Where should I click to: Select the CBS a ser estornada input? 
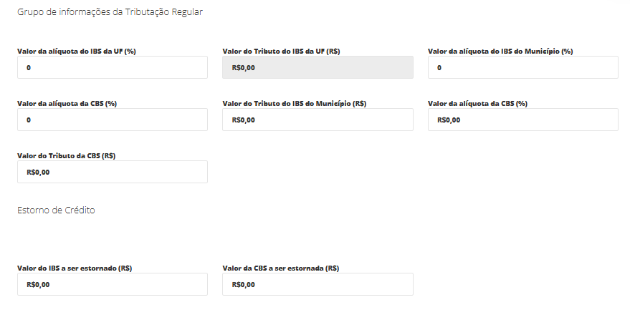[318, 284]
